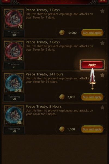
Task: Select the blue 24h snow globe icon
Action: pos(14,83)
